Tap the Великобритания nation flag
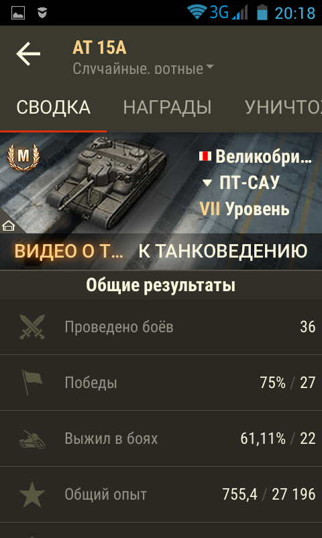This screenshot has height=538, width=322. [x=205, y=157]
